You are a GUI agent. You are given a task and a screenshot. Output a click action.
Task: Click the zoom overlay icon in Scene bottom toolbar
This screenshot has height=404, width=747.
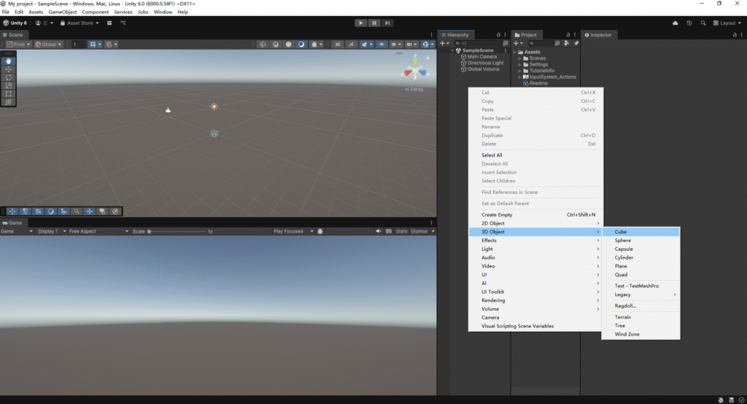[76, 211]
